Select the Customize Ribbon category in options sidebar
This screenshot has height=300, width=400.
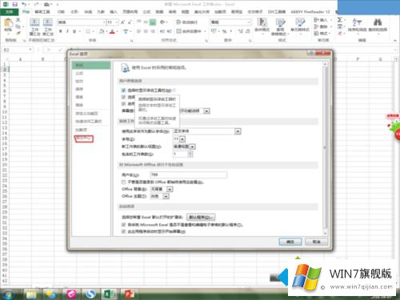tap(86, 114)
